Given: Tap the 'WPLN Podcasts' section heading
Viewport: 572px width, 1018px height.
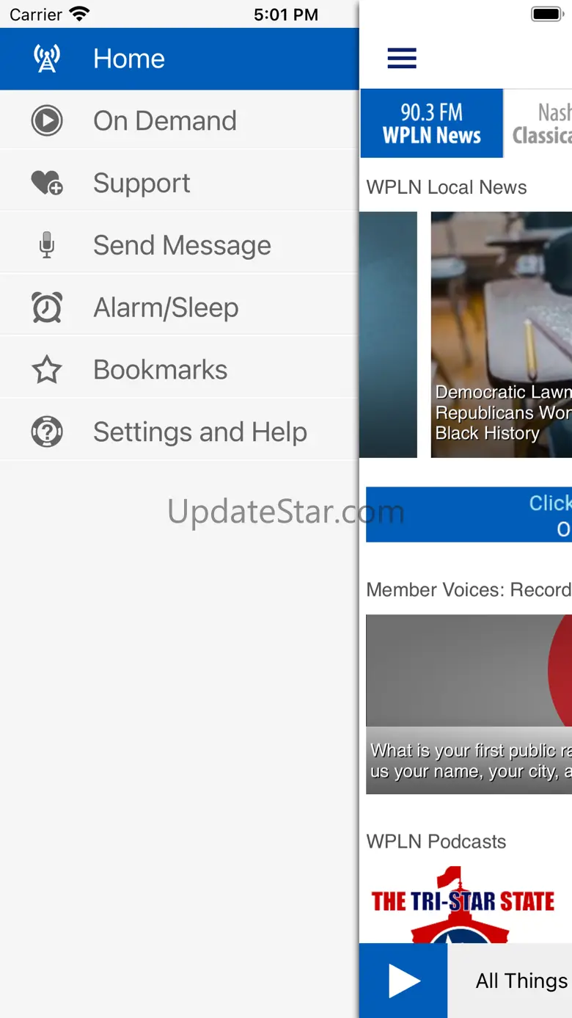Looking at the screenshot, I should 436,841.
